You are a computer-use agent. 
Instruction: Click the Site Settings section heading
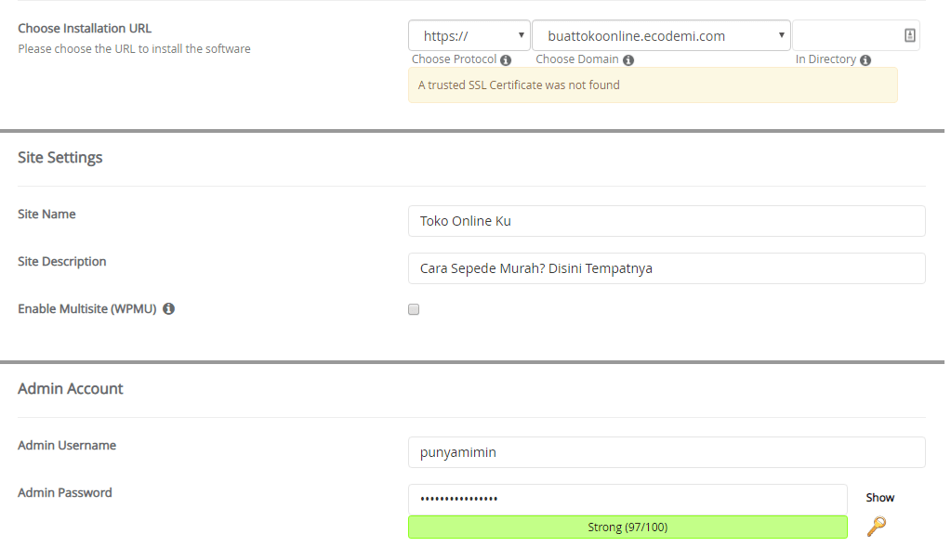[60, 158]
